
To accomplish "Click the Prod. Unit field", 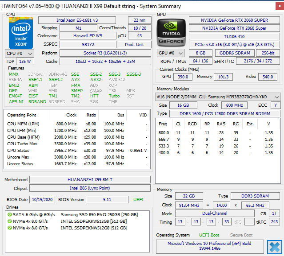I will click(134, 45).
